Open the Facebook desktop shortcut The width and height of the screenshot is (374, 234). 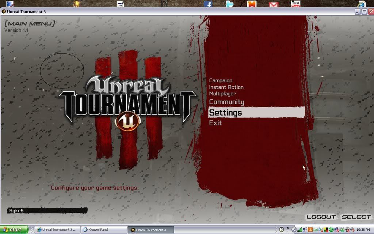(x=208, y=4)
